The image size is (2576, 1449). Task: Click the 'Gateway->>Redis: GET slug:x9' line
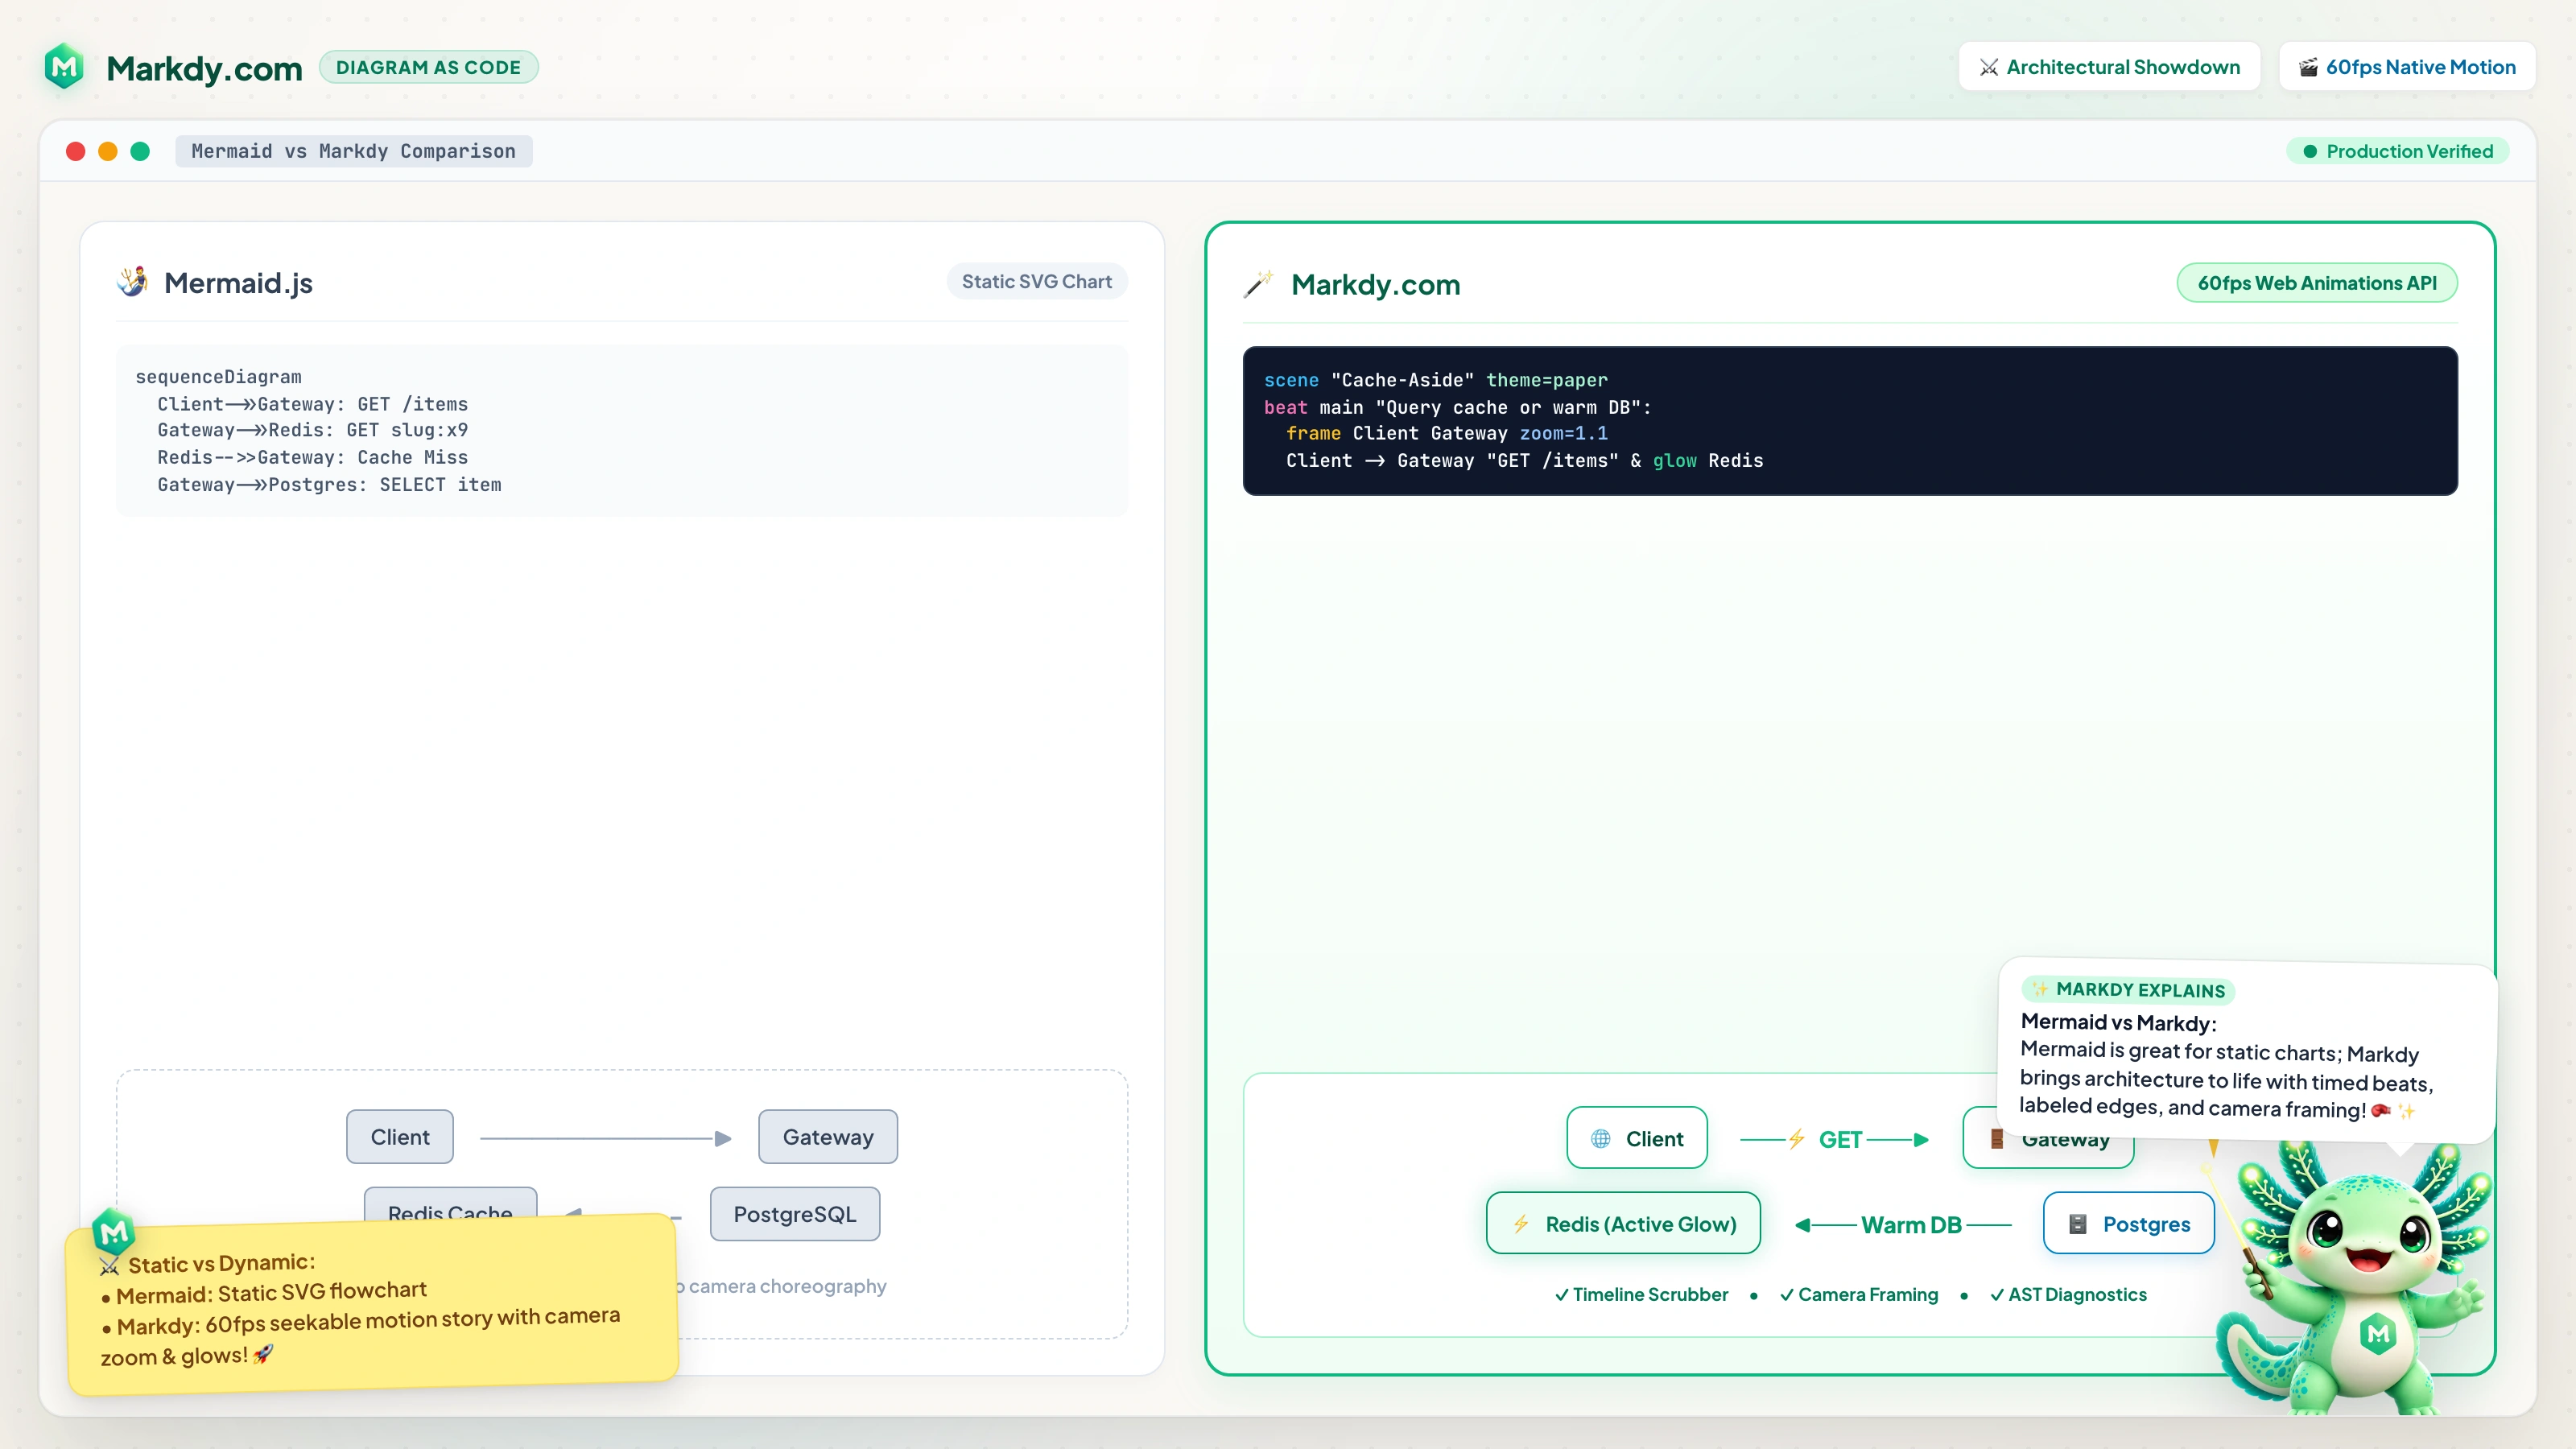point(312,430)
